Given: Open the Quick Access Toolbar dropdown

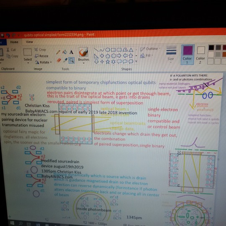Looking at the screenshot, I should 19,35.
